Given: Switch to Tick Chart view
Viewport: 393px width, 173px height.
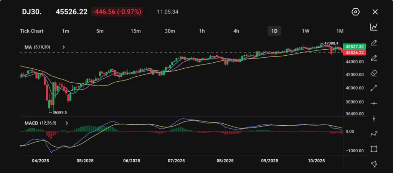Looking at the screenshot, I should [31, 31].
